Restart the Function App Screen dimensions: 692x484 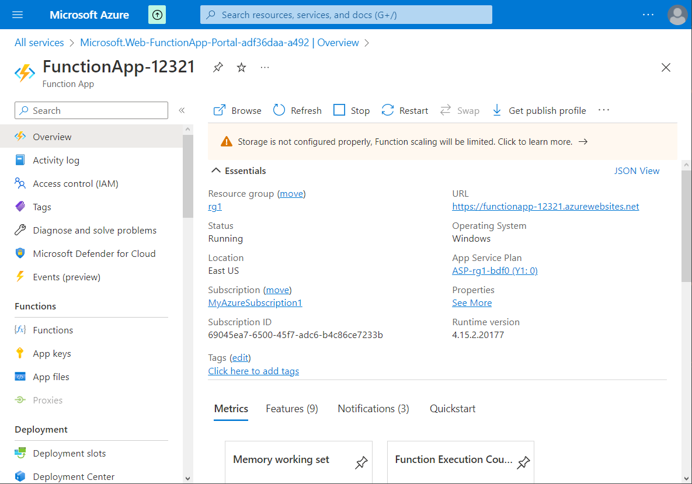pyautogui.click(x=405, y=110)
